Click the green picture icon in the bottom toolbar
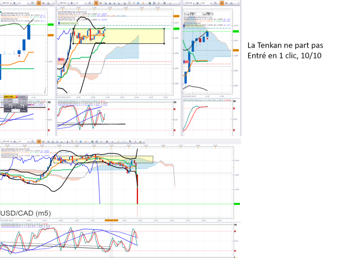 pyautogui.click(x=92, y=142)
